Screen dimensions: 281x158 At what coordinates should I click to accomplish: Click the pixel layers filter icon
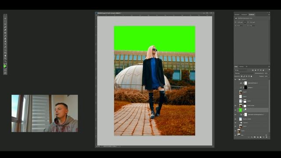(253, 70)
